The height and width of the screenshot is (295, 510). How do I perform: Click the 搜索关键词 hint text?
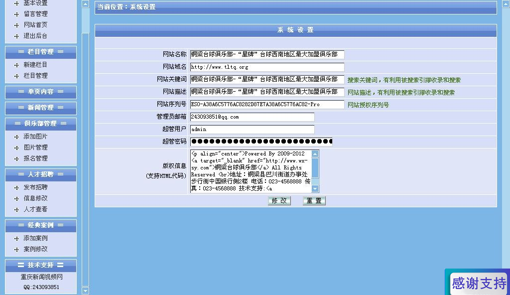[x=404, y=80]
